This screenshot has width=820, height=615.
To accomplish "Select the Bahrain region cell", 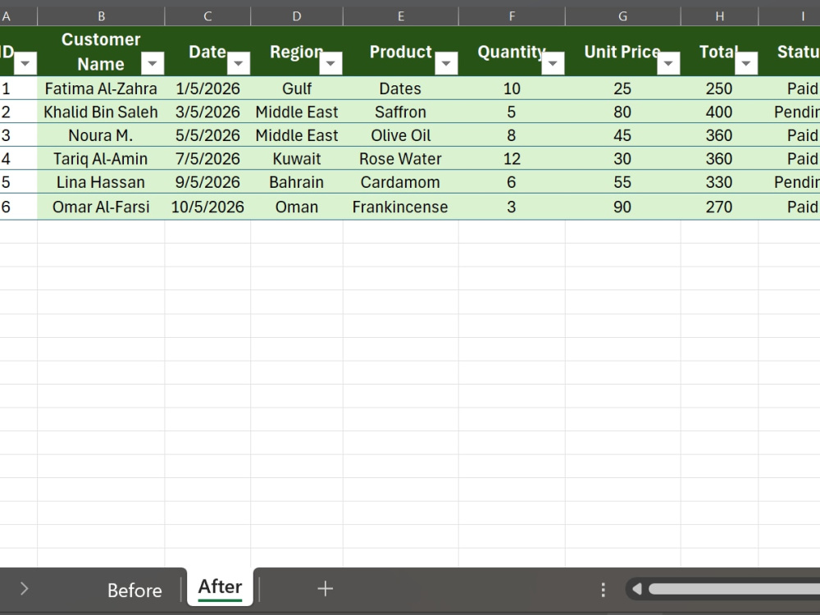I will (x=297, y=182).
